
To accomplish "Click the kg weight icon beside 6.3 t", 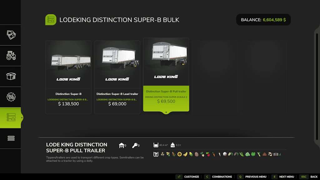I will pos(172,145).
